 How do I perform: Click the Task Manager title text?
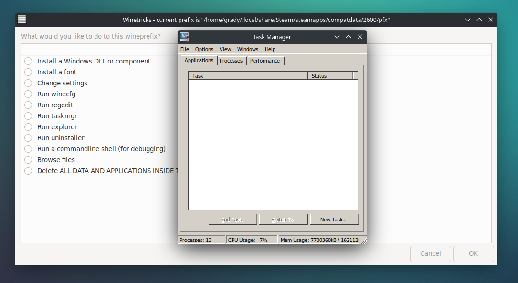272,37
